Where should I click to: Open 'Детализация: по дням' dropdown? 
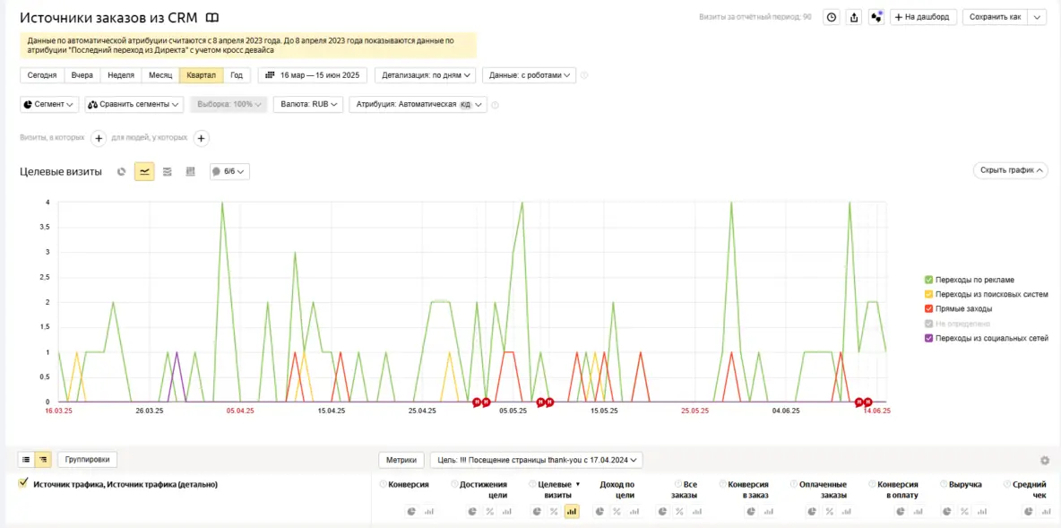coord(426,75)
